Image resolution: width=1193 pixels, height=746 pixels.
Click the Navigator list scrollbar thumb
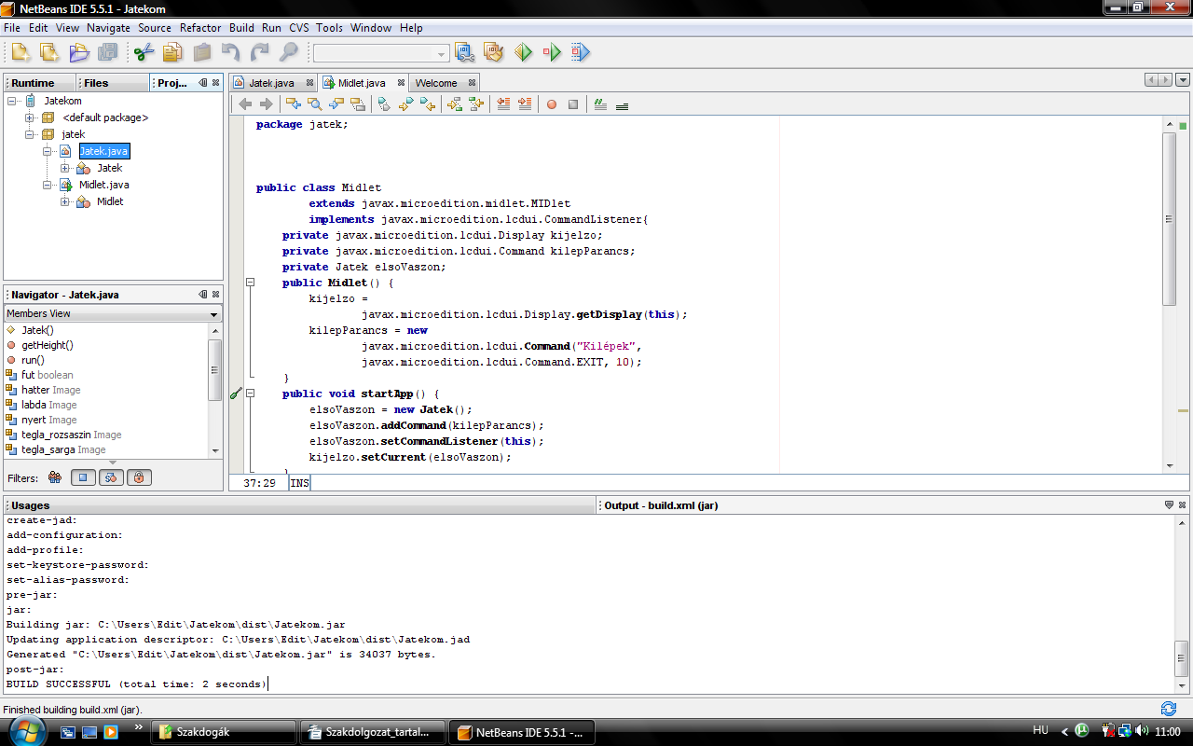[x=215, y=370]
